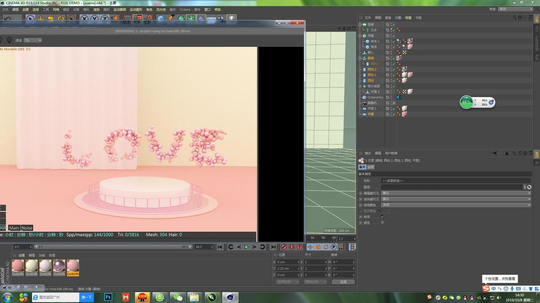Click the lock icon in Attribute Manager
540x303 pixels.
pyautogui.click(x=520, y=153)
